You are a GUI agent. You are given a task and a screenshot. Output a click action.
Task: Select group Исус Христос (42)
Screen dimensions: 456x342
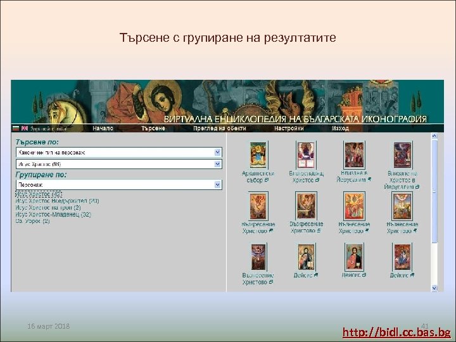pyautogui.click(x=39, y=194)
